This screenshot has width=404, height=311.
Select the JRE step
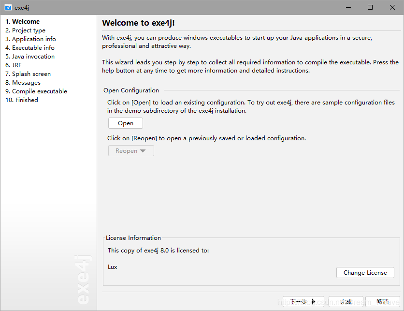[x=14, y=65]
